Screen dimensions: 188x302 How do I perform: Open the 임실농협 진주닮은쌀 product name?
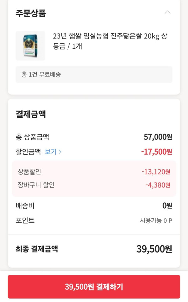pyautogui.click(x=110, y=41)
